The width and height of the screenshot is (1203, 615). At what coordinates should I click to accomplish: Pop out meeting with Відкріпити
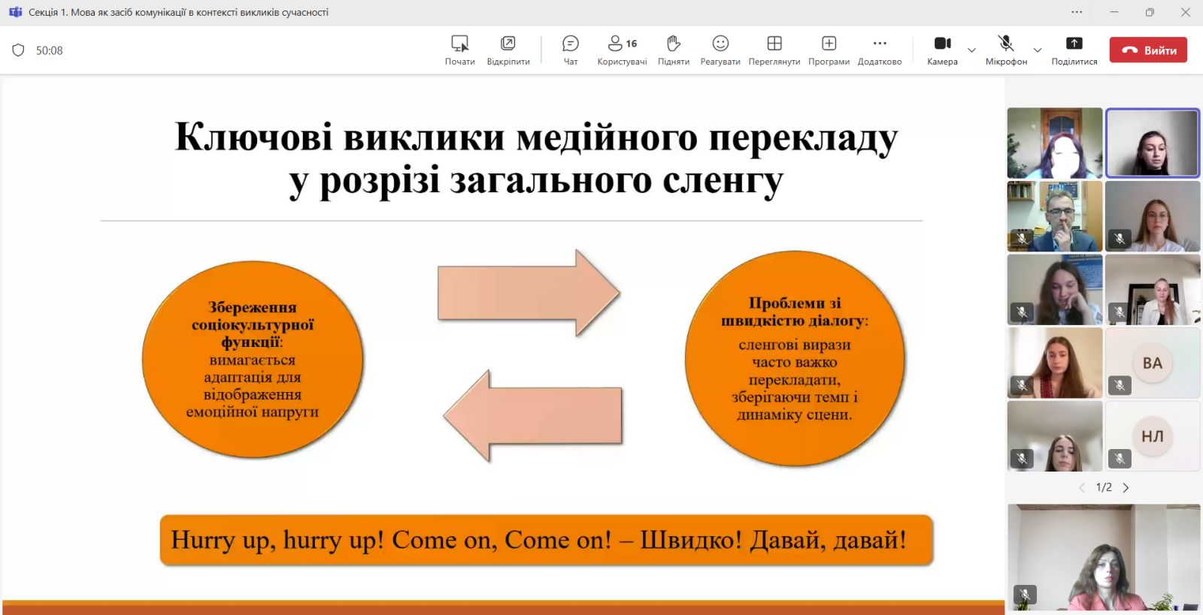pos(508,50)
